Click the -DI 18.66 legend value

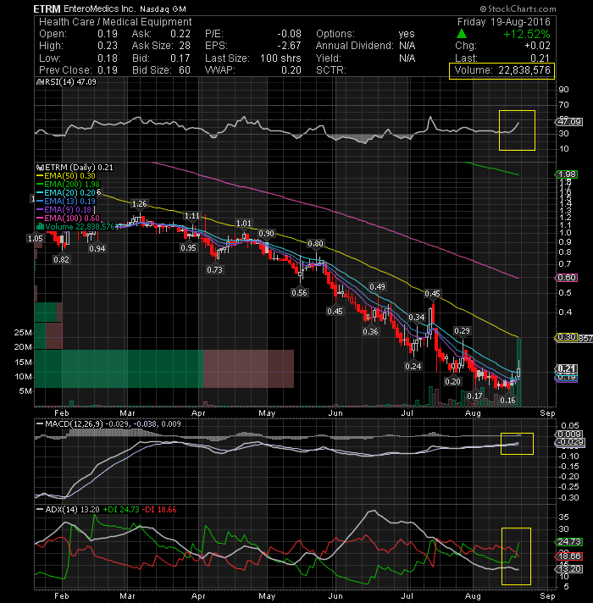click(x=159, y=510)
